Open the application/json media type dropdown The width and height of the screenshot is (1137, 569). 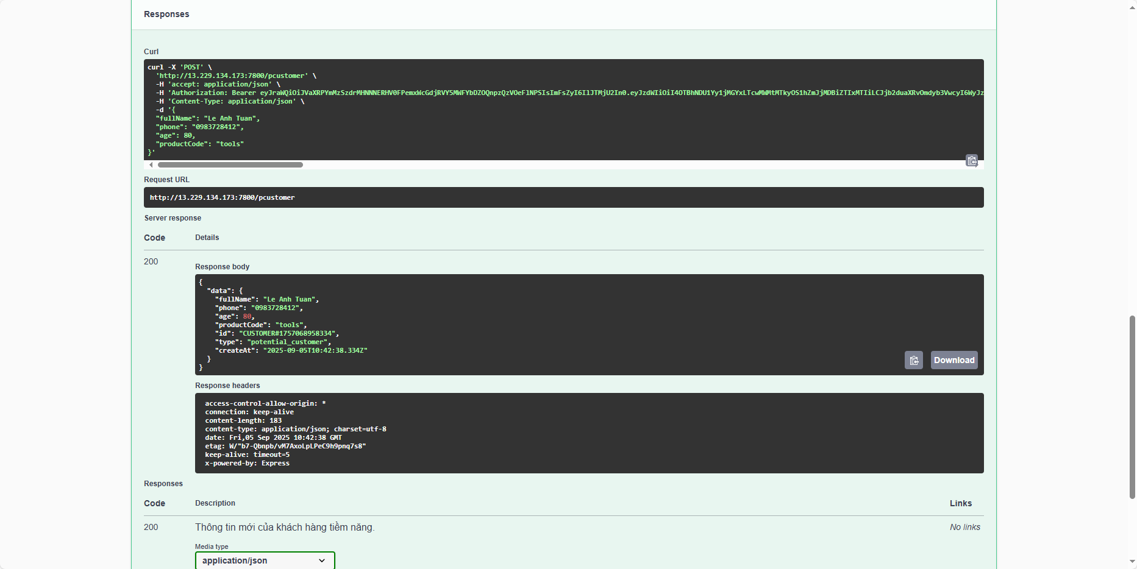coord(265,560)
